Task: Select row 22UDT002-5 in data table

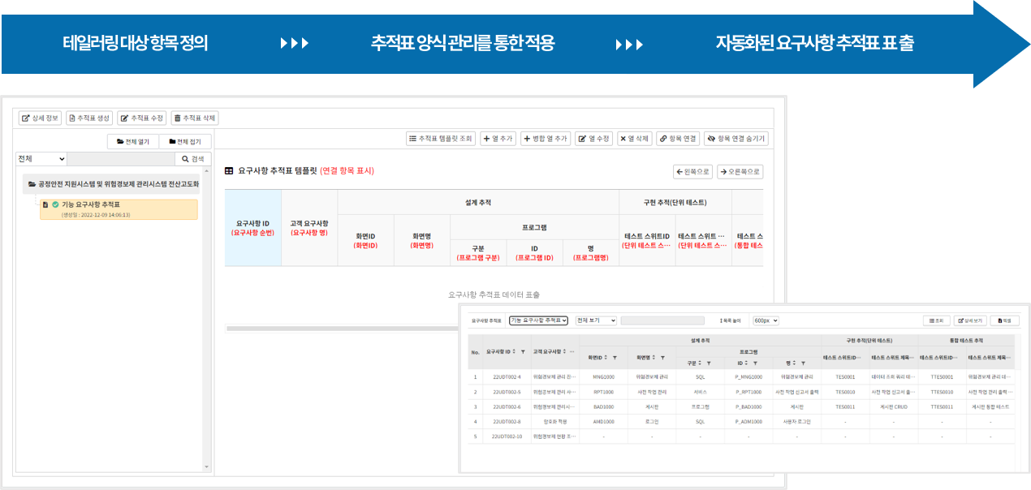Action: (742, 392)
